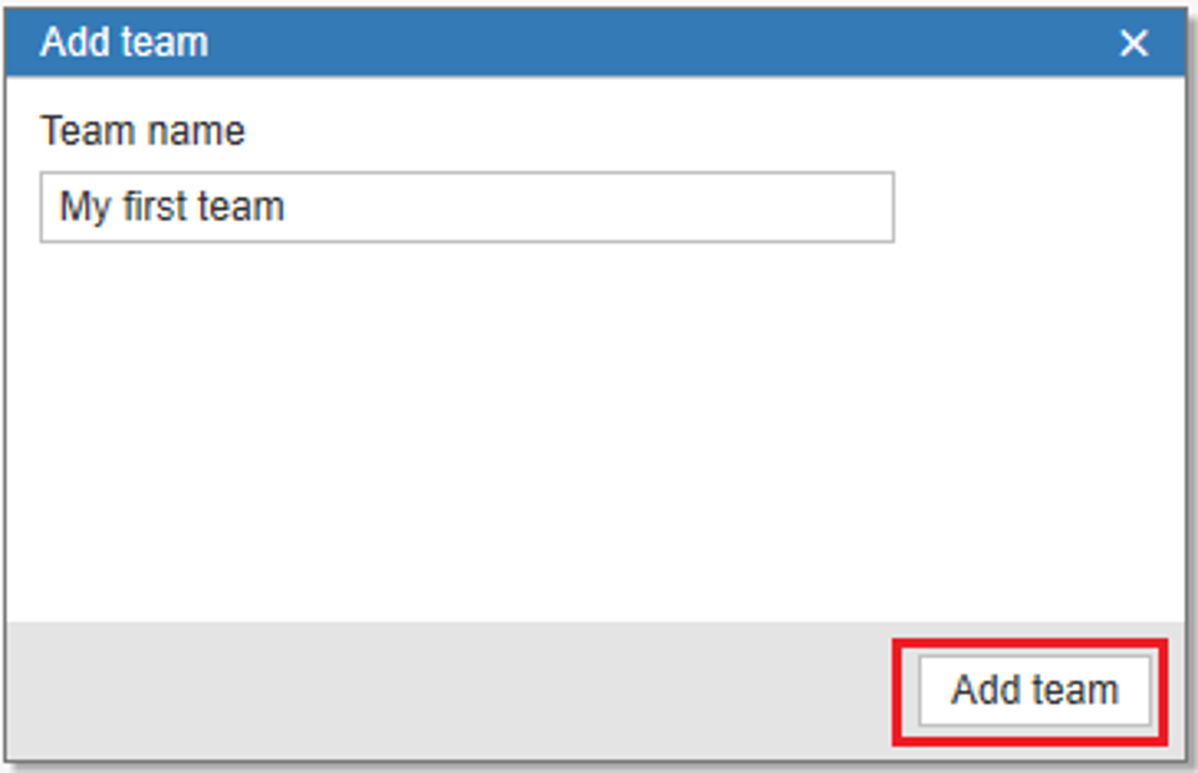The width and height of the screenshot is (1198, 773).
Task: Submit the form via Add team
Action: point(1034,691)
